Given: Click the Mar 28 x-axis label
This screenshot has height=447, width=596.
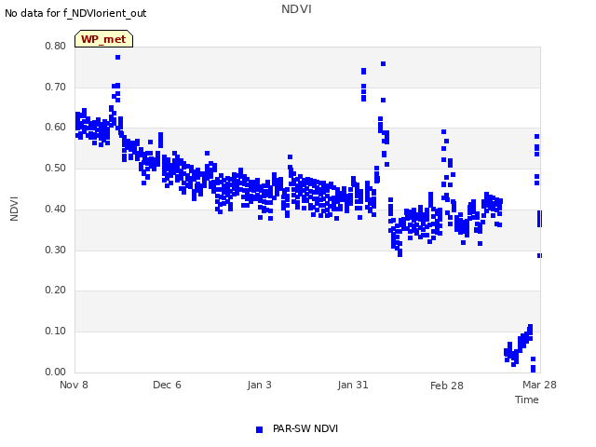Looking at the screenshot, I should pos(539,385).
